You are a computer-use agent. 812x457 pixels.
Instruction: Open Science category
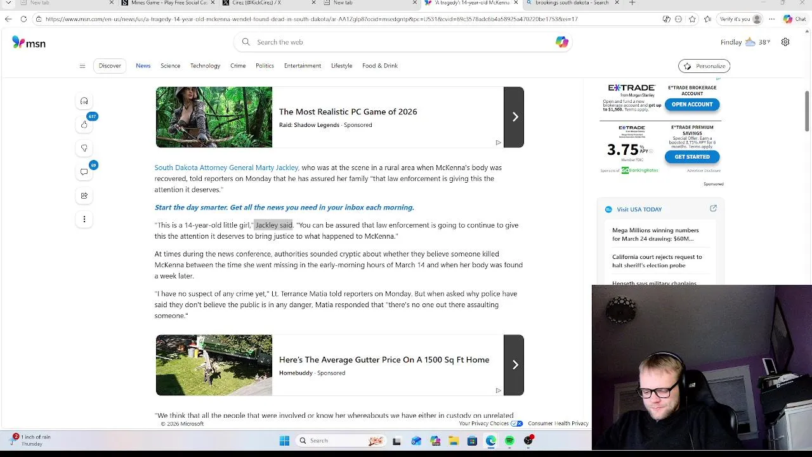(170, 65)
